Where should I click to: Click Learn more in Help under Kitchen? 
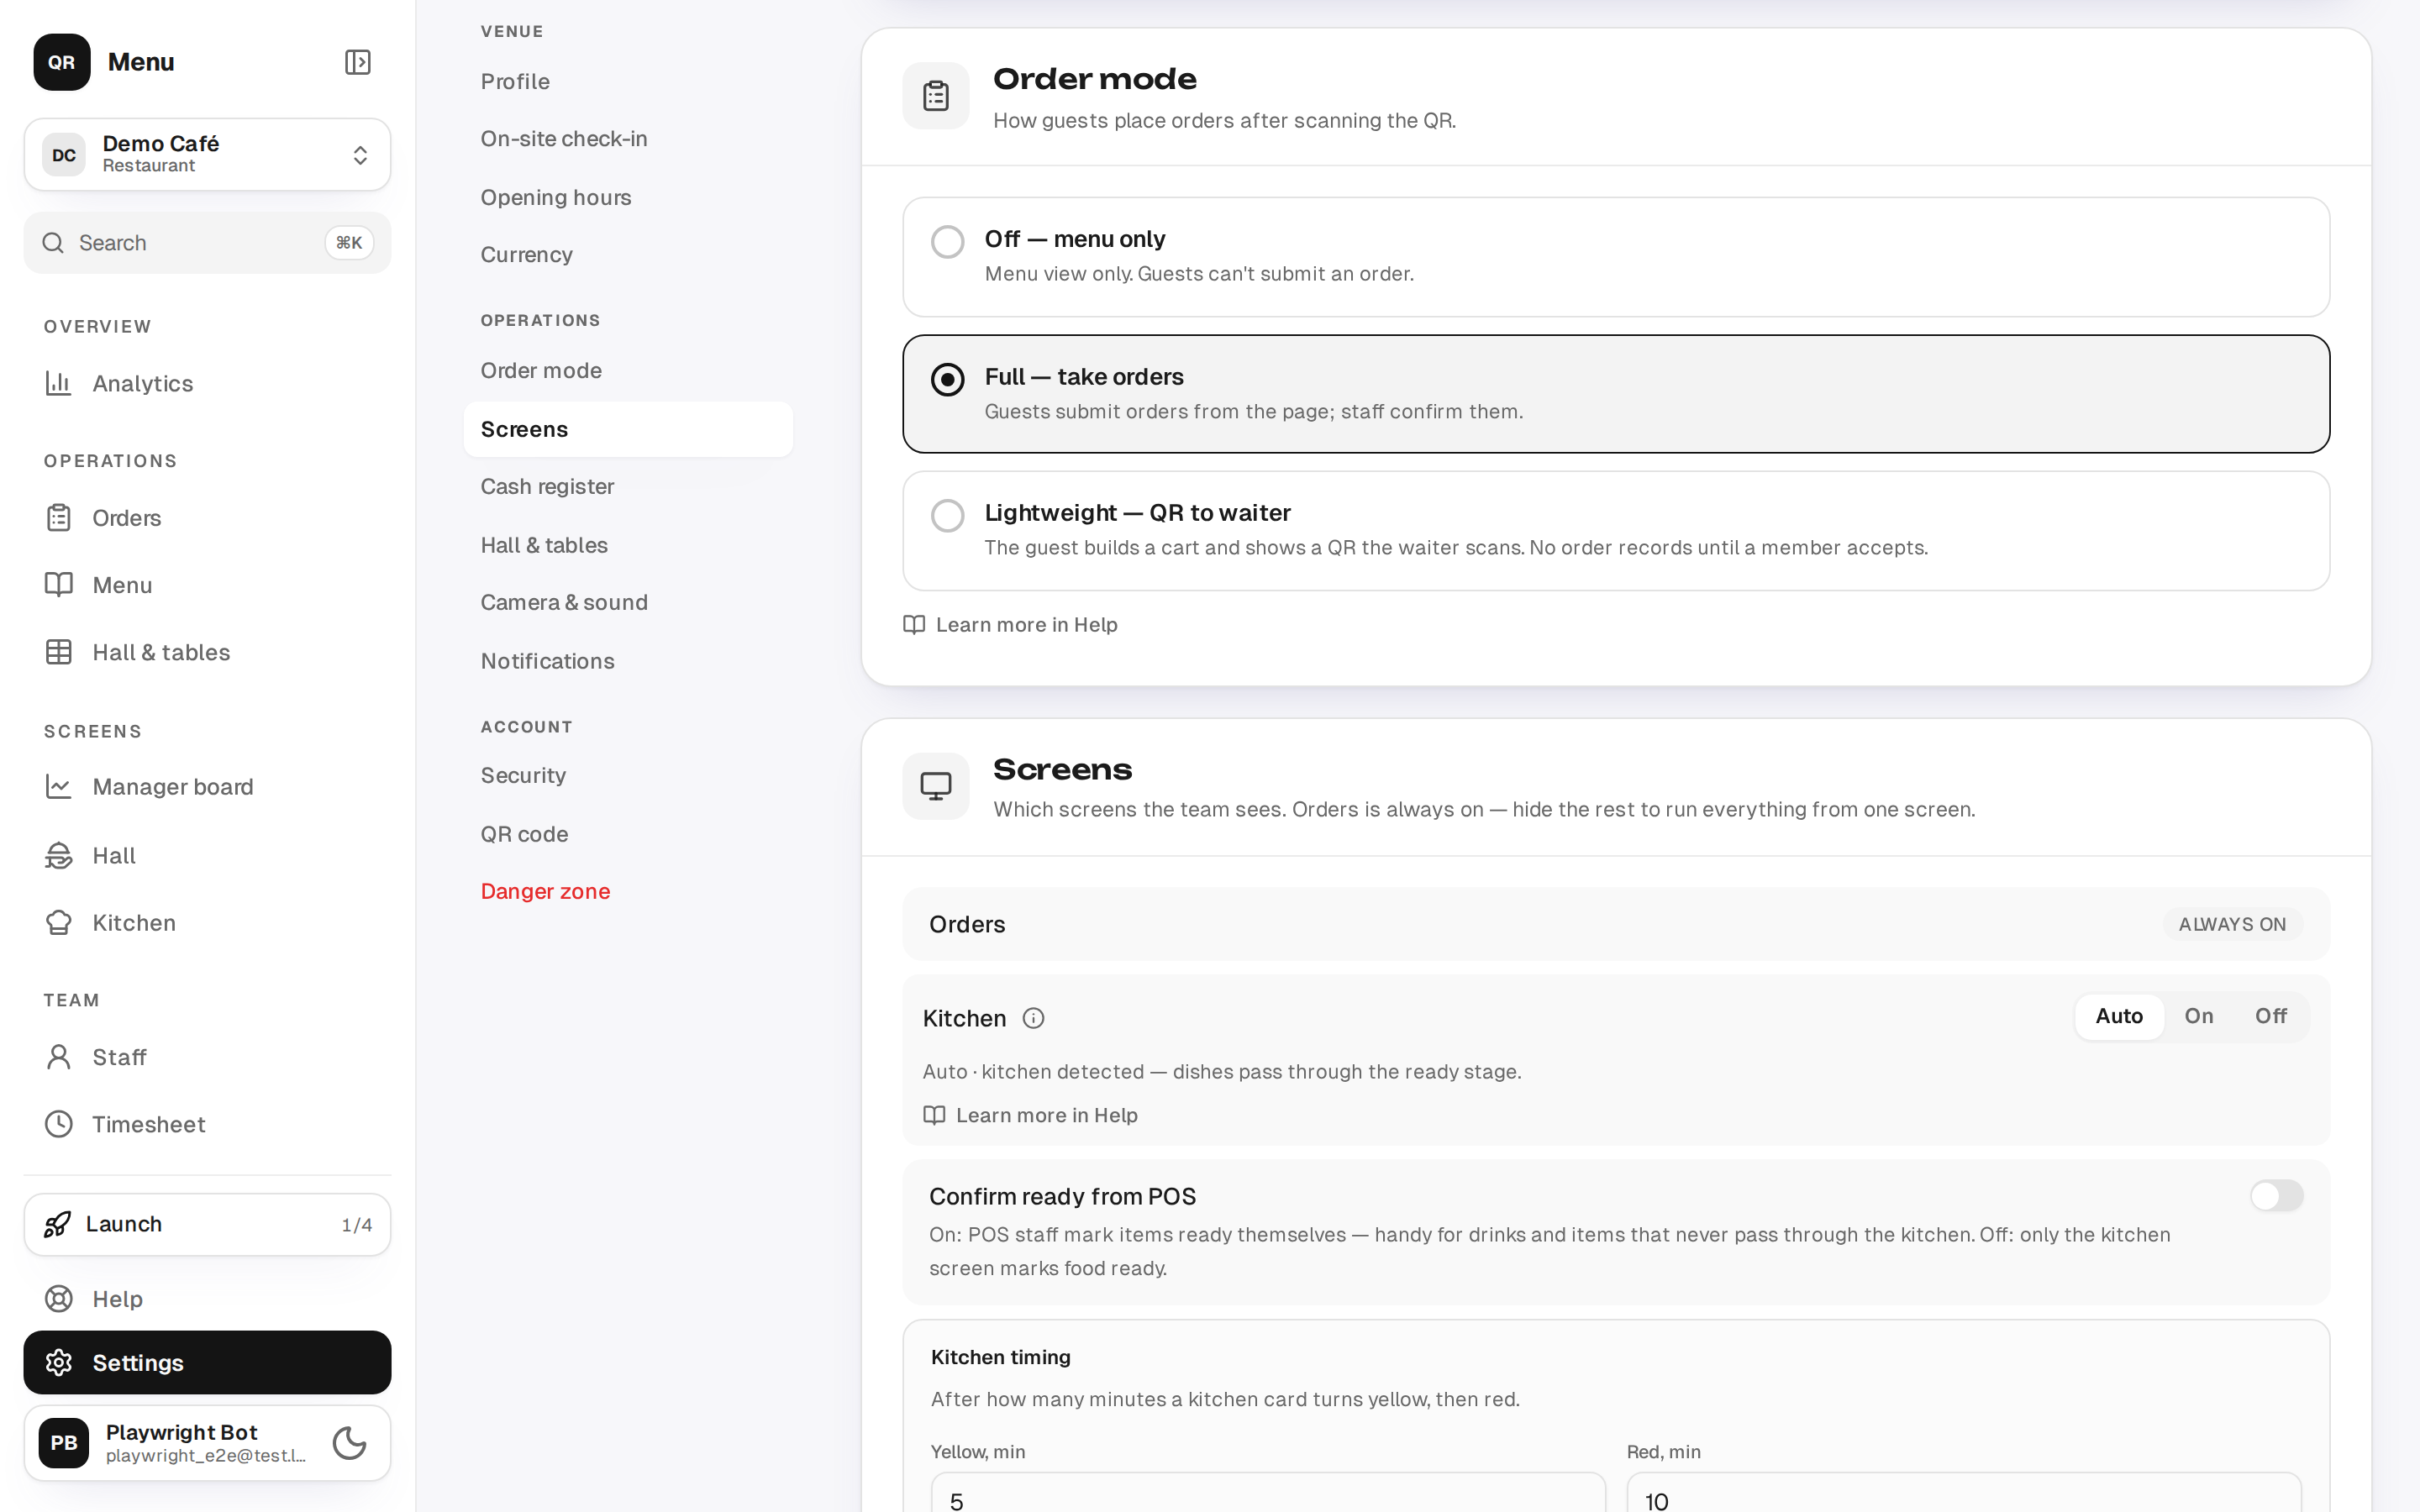[x=1030, y=1115]
